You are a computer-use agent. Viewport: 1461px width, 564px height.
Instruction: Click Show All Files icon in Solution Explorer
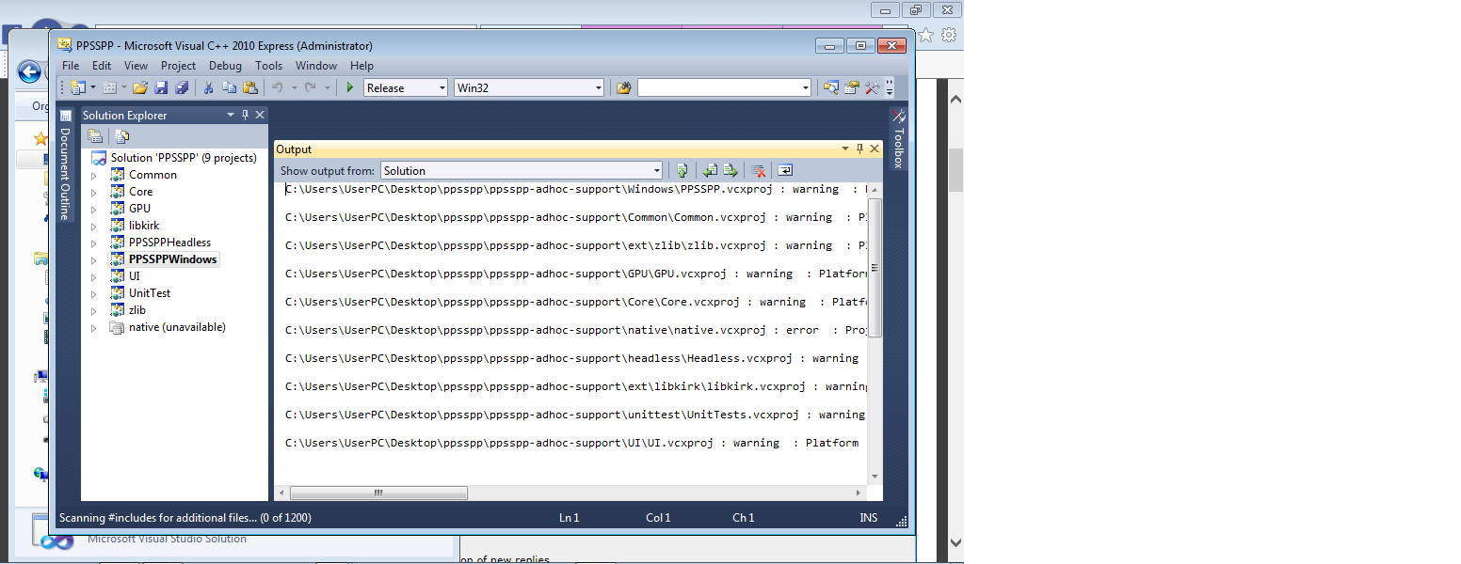pyautogui.click(x=121, y=136)
